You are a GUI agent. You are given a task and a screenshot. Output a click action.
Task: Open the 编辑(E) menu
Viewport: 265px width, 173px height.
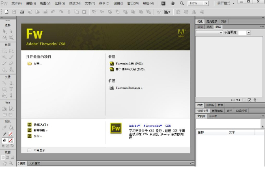click(31, 3)
